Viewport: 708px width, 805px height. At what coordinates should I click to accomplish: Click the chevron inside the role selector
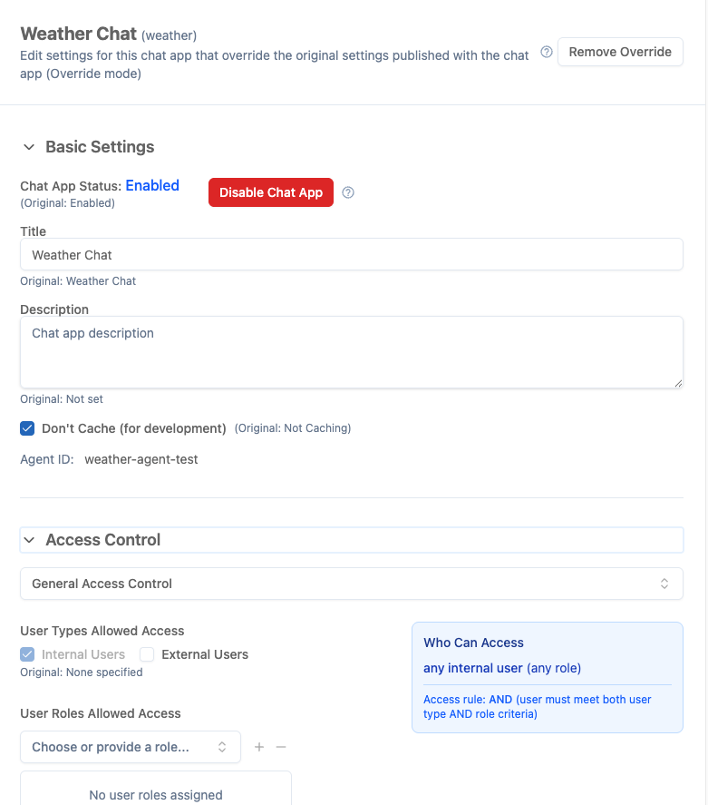221,746
